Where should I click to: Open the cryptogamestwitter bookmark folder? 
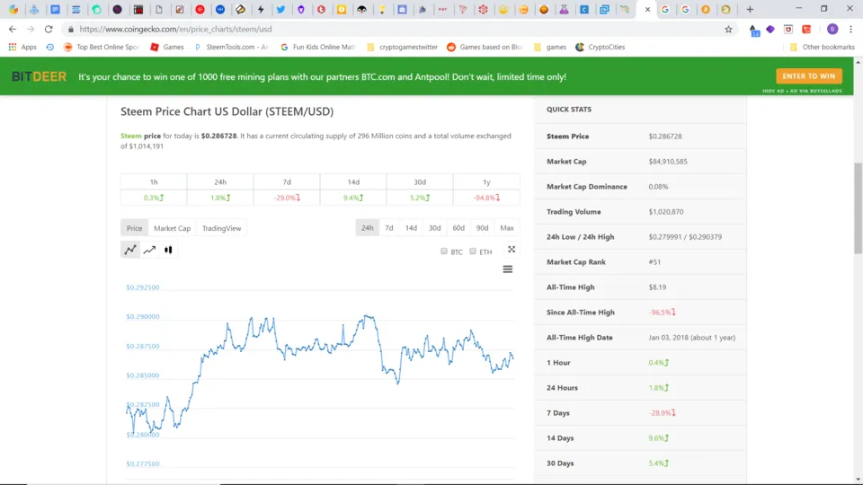tap(402, 48)
